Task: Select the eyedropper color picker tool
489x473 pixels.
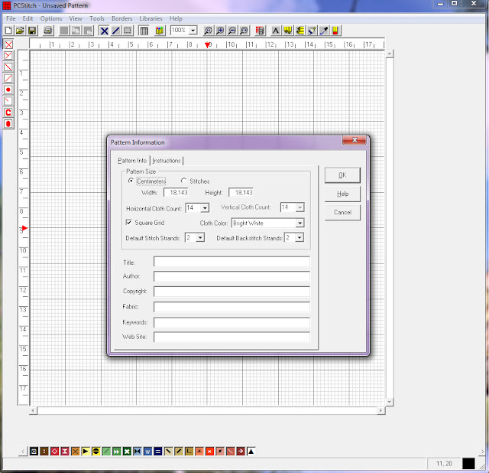Action: 324,31
